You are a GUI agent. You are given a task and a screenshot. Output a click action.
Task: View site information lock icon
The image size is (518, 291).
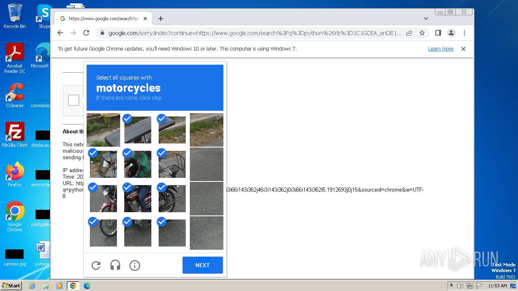tap(102, 33)
